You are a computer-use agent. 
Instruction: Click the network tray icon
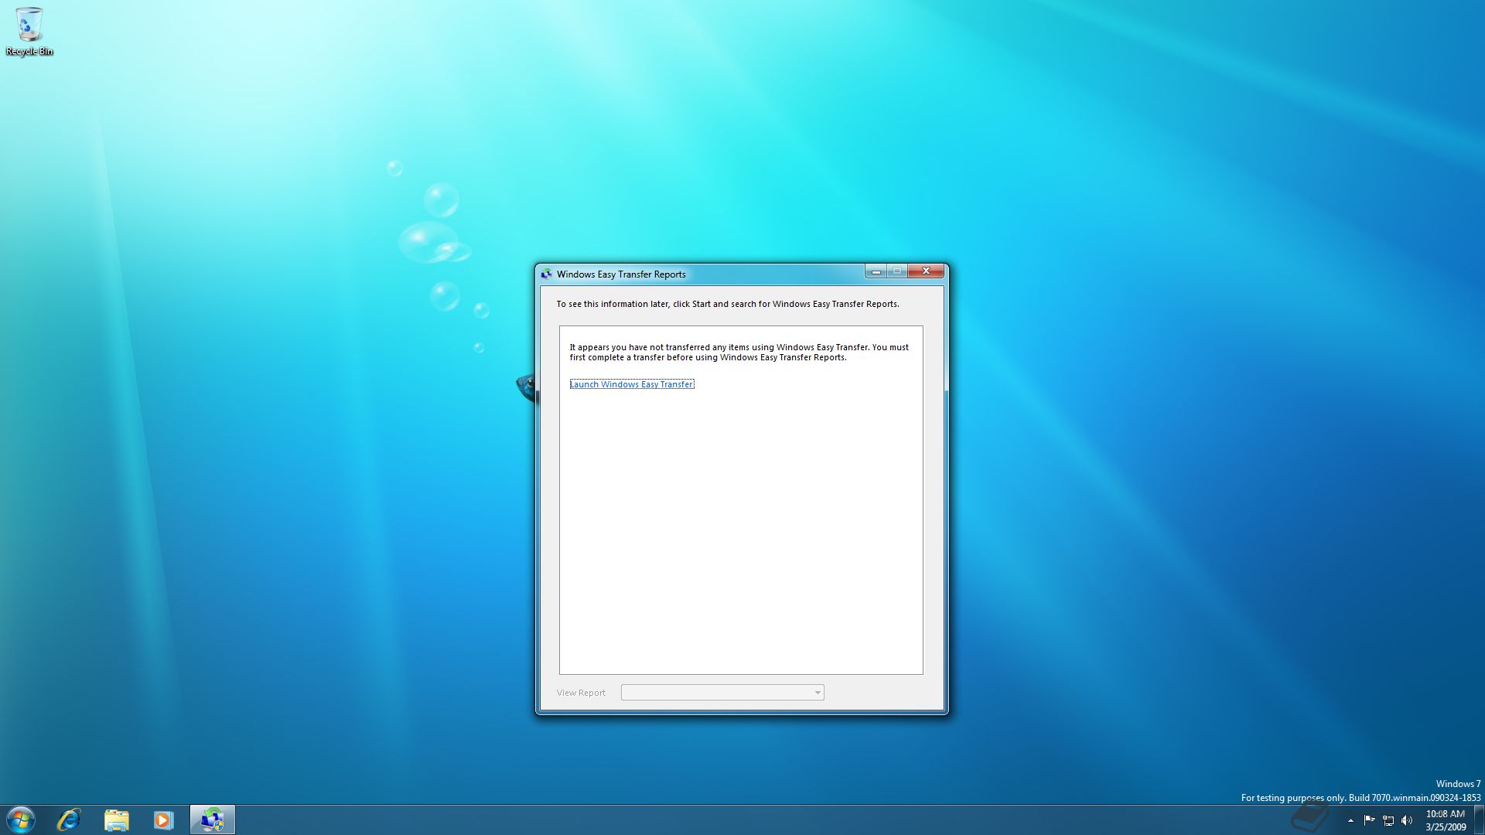pos(1388,820)
